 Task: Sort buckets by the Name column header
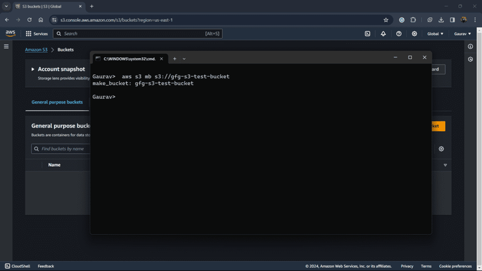[54, 165]
